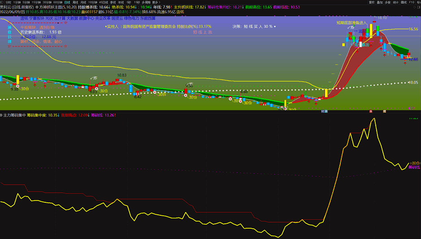Click the 东数西算 sector link
This screenshot has width=421, height=239.
[x=148, y=18]
